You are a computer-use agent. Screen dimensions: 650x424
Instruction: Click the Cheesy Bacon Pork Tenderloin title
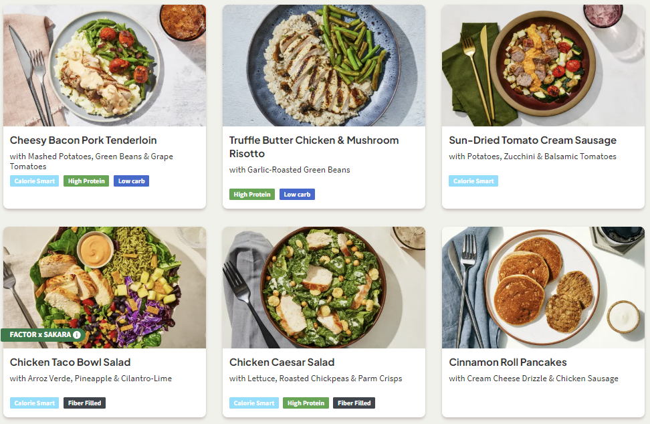[84, 140]
